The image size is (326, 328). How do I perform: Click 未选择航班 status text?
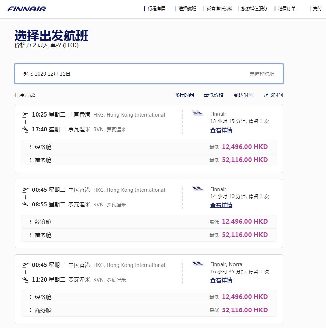coord(262,74)
